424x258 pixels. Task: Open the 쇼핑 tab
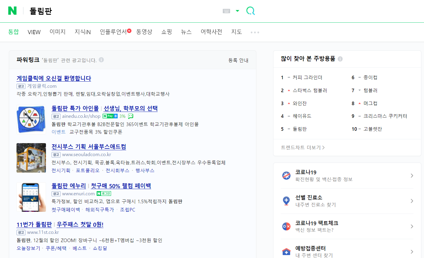(166, 32)
